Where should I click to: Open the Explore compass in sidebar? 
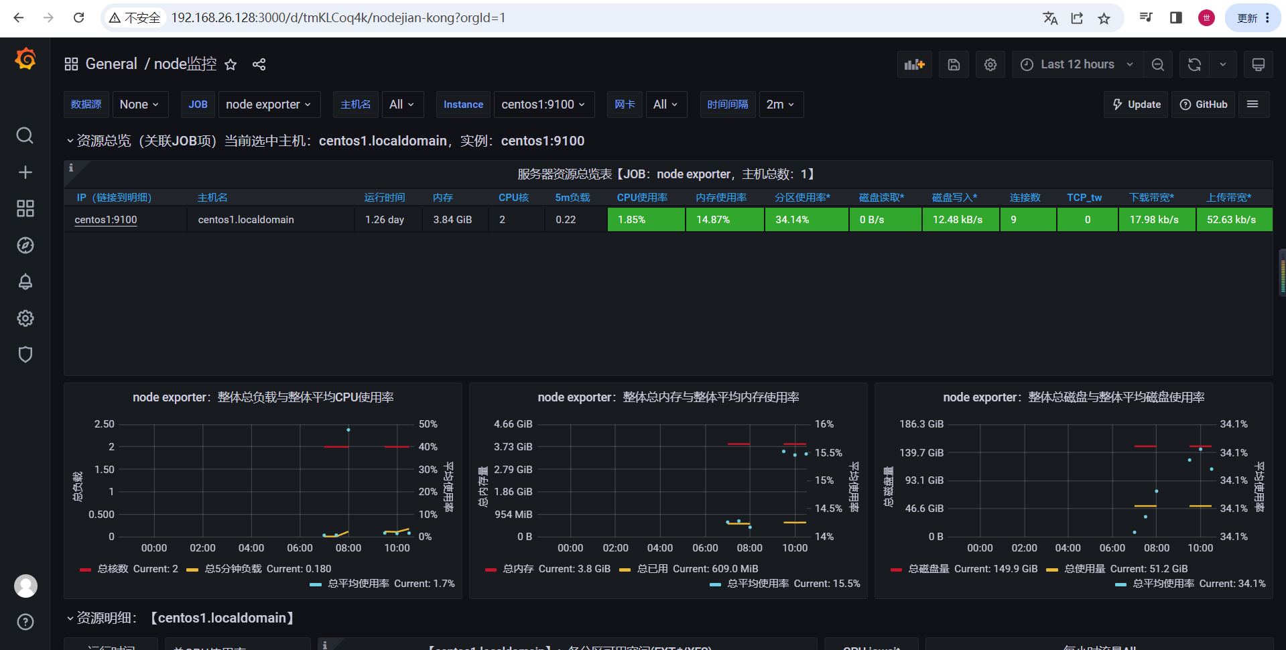pyautogui.click(x=25, y=245)
